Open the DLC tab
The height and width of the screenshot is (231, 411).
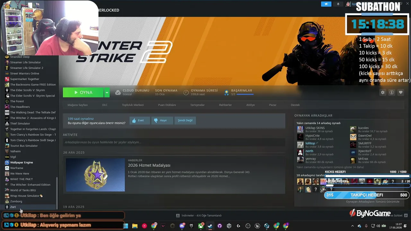[105, 105]
